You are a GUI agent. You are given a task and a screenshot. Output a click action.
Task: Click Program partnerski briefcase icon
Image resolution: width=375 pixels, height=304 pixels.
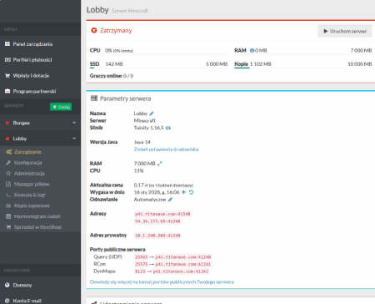pos(7,91)
